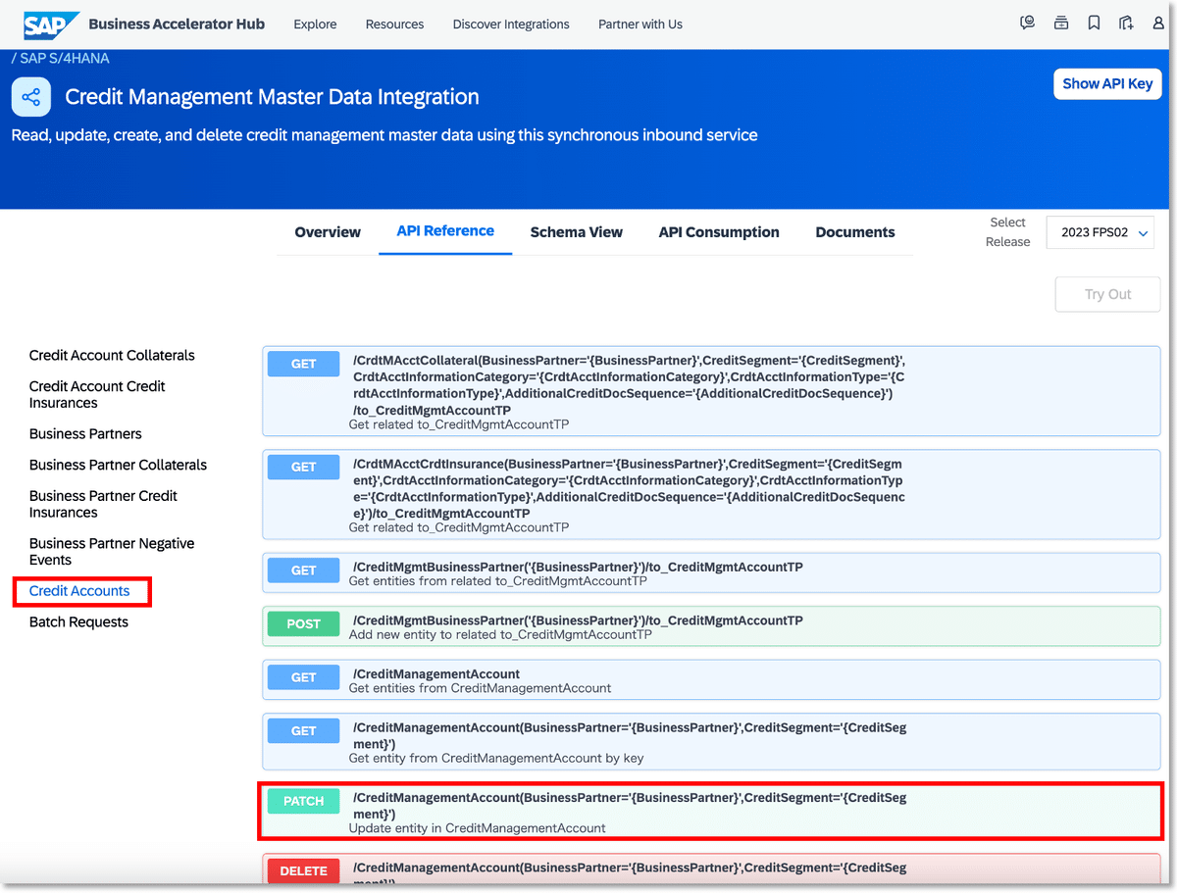Viewport: 1177px width, 893px height.
Task: Expand GET CreditManagementAccount by key operation
Action: 711,742
